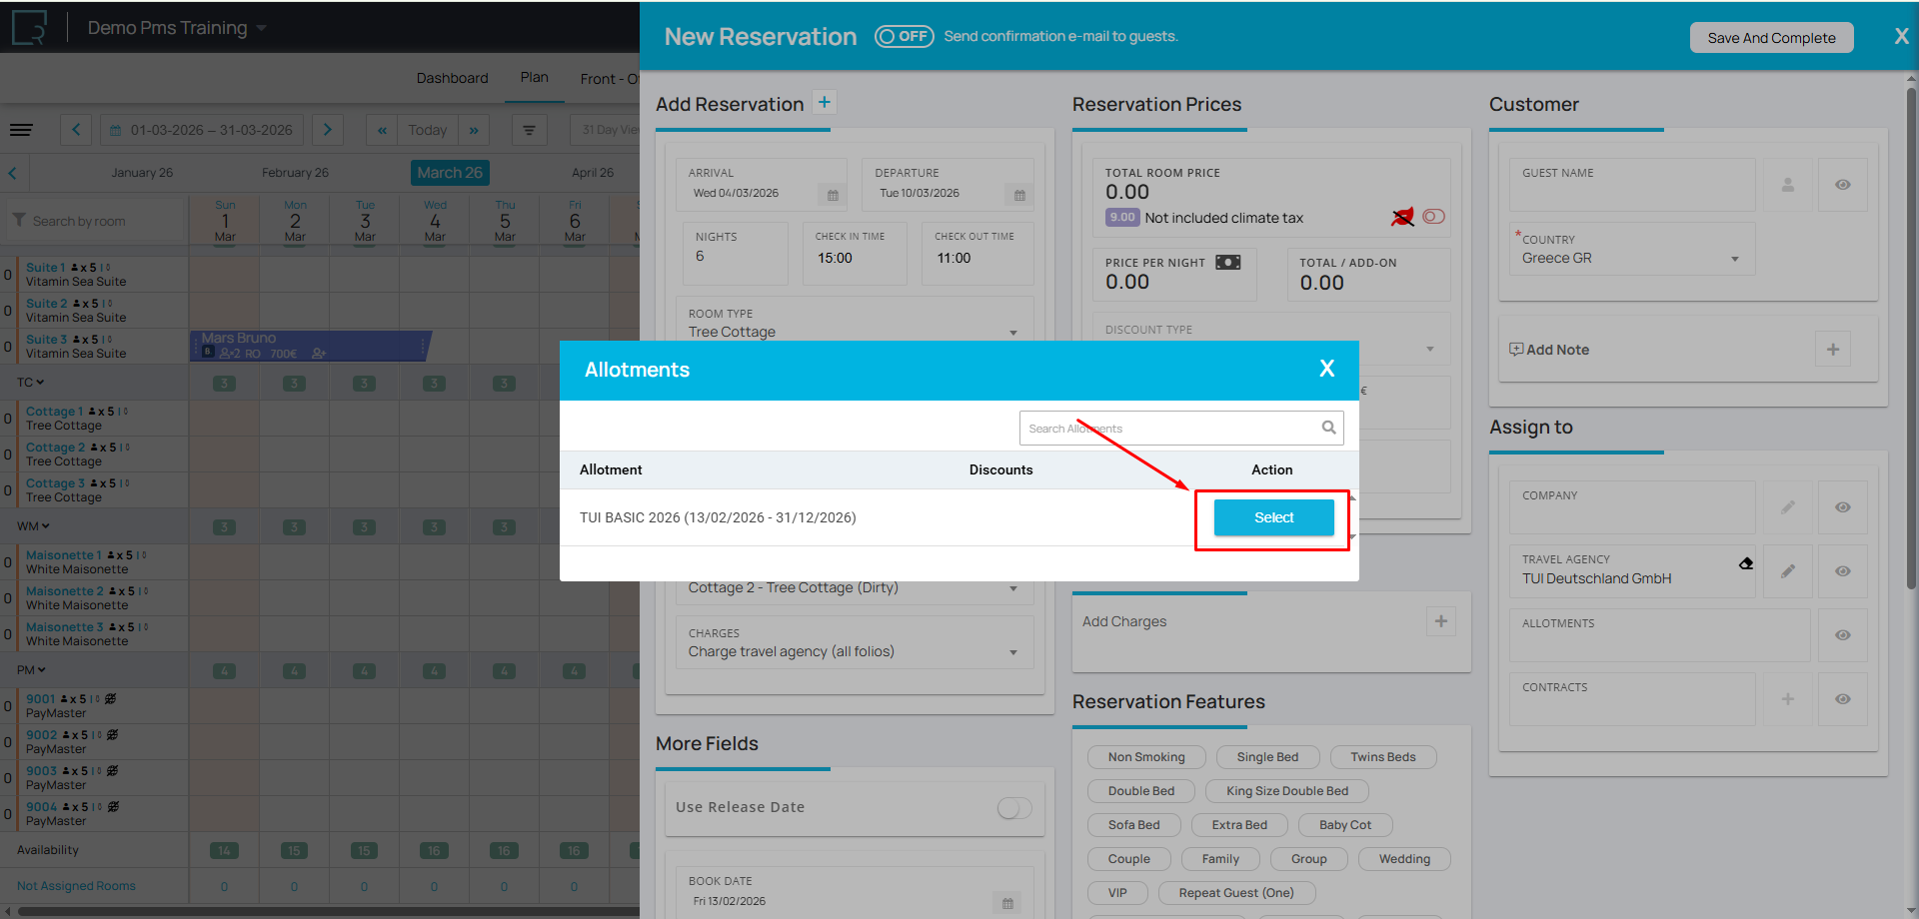Click the Search Allotments input field

click(x=1169, y=429)
